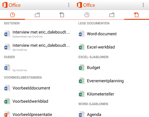The height and width of the screenshot is (117, 149).
Task: Open Voorbeeldwerkblad Excel sample
Action: pyautogui.click(x=37, y=101)
